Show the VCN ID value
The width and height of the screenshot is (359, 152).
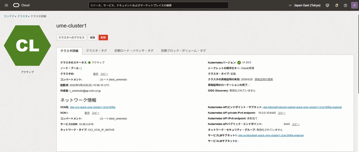pyautogui.click(x=87, y=113)
